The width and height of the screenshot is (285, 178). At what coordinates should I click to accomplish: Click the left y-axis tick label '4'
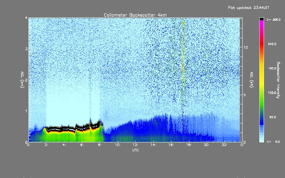click(26, 18)
